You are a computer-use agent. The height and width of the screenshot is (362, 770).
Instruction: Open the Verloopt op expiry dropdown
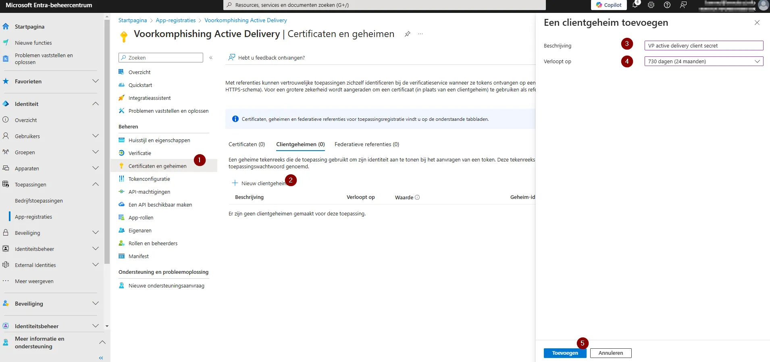click(x=704, y=61)
